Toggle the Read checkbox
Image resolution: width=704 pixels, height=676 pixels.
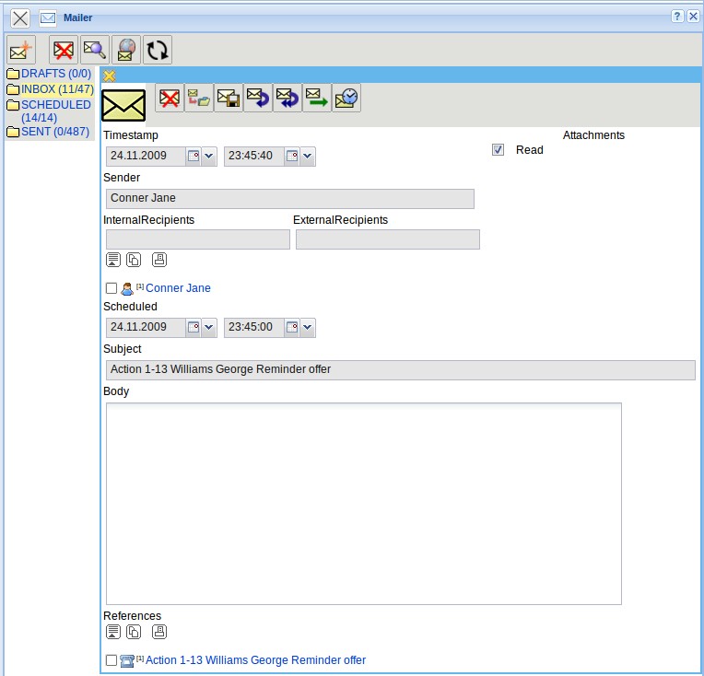499,150
